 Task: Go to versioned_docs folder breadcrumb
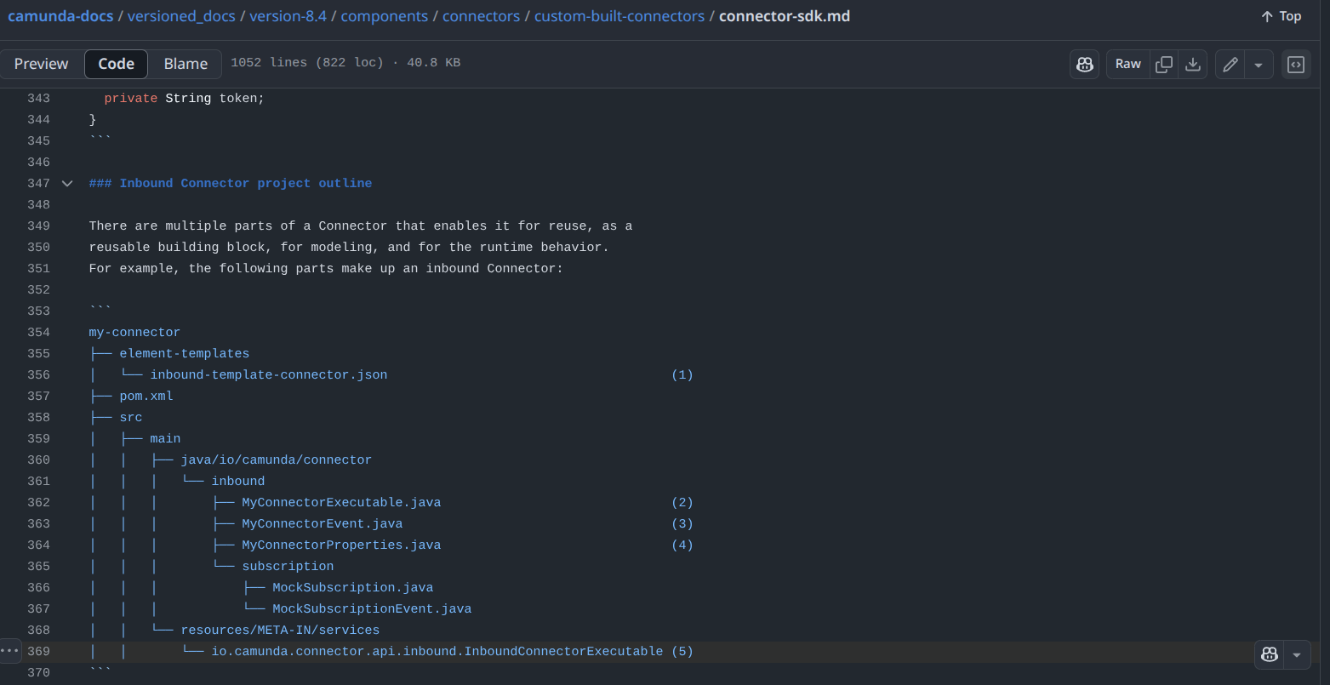pos(181,16)
